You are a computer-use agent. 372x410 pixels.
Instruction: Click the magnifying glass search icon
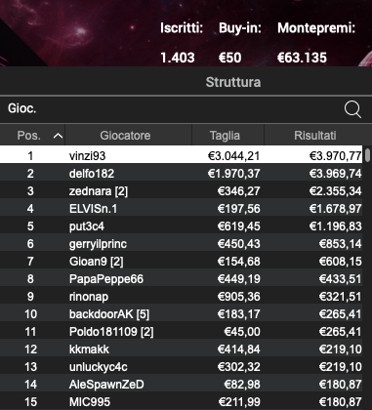[x=352, y=109]
